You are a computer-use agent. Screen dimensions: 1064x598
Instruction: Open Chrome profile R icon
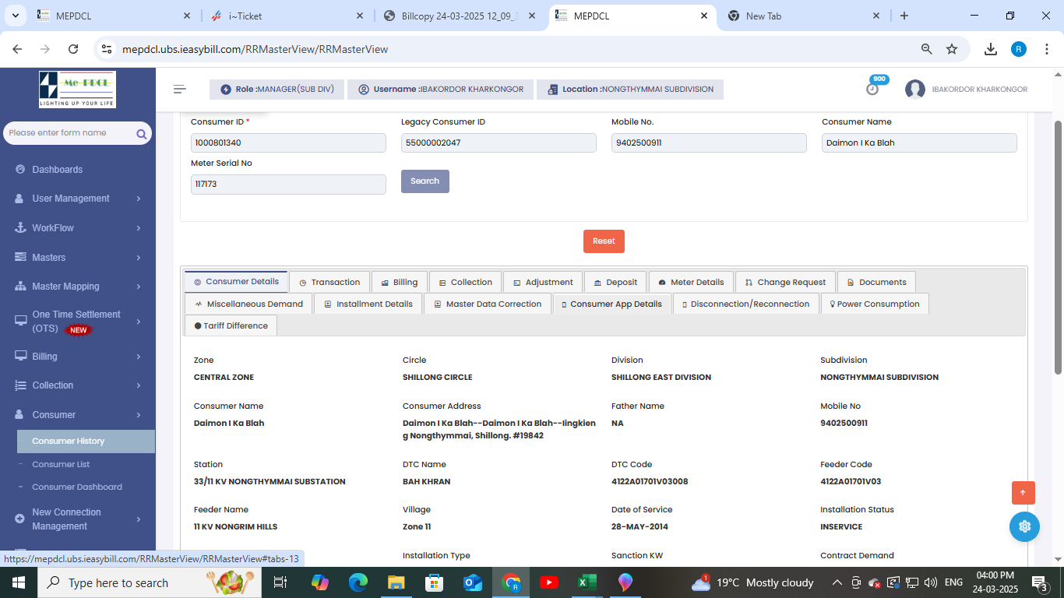pos(1019,49)
